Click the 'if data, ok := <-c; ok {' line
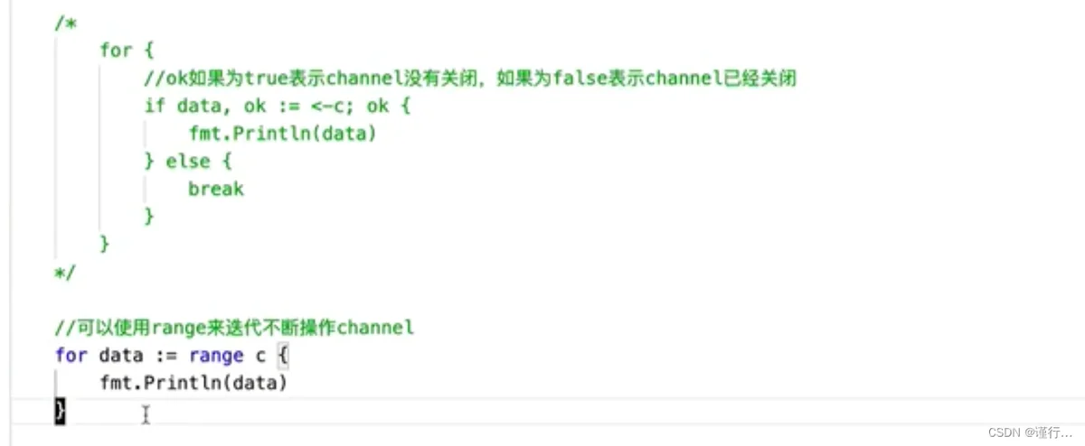The image size is (1085, 446). coord(278,106)
